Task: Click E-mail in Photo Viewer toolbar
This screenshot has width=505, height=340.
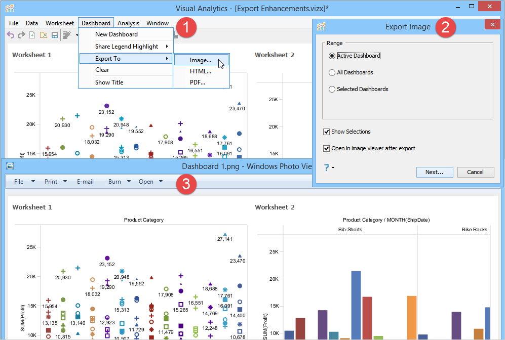Action: coord(85,182)
